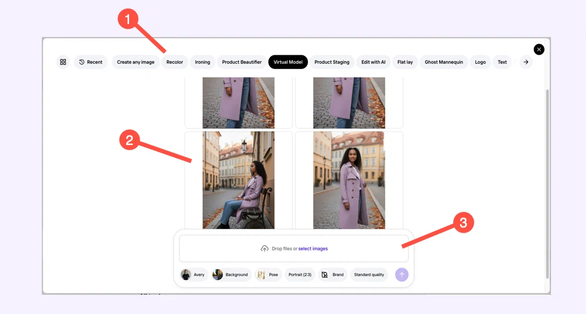
Task: Open top-left cropped lilac coat image
Action: 238,103
